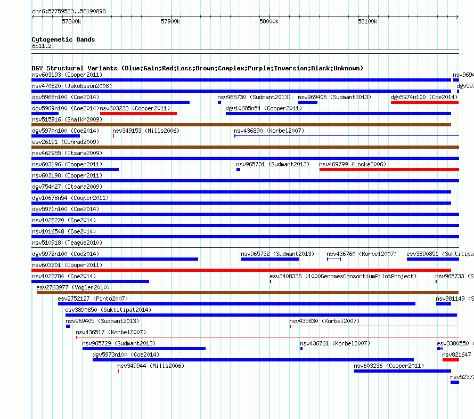The image size is (474, 419).
Task: Click the dgv754n27 (Itsara2009) label
Action: click(67, 187)
